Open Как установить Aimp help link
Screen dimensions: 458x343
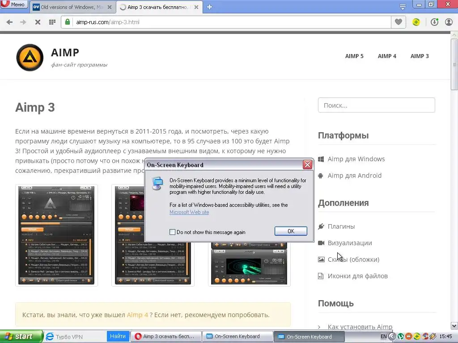pos(360,326)
